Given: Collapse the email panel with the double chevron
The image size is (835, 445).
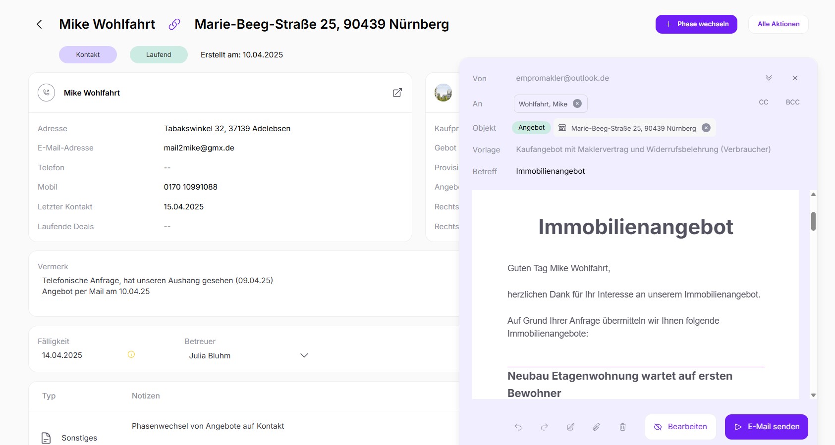Looking at the screenshot, I should click(769, 78).
